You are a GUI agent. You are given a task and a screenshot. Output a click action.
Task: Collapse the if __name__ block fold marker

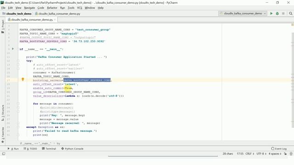click(x=18, y=49)
